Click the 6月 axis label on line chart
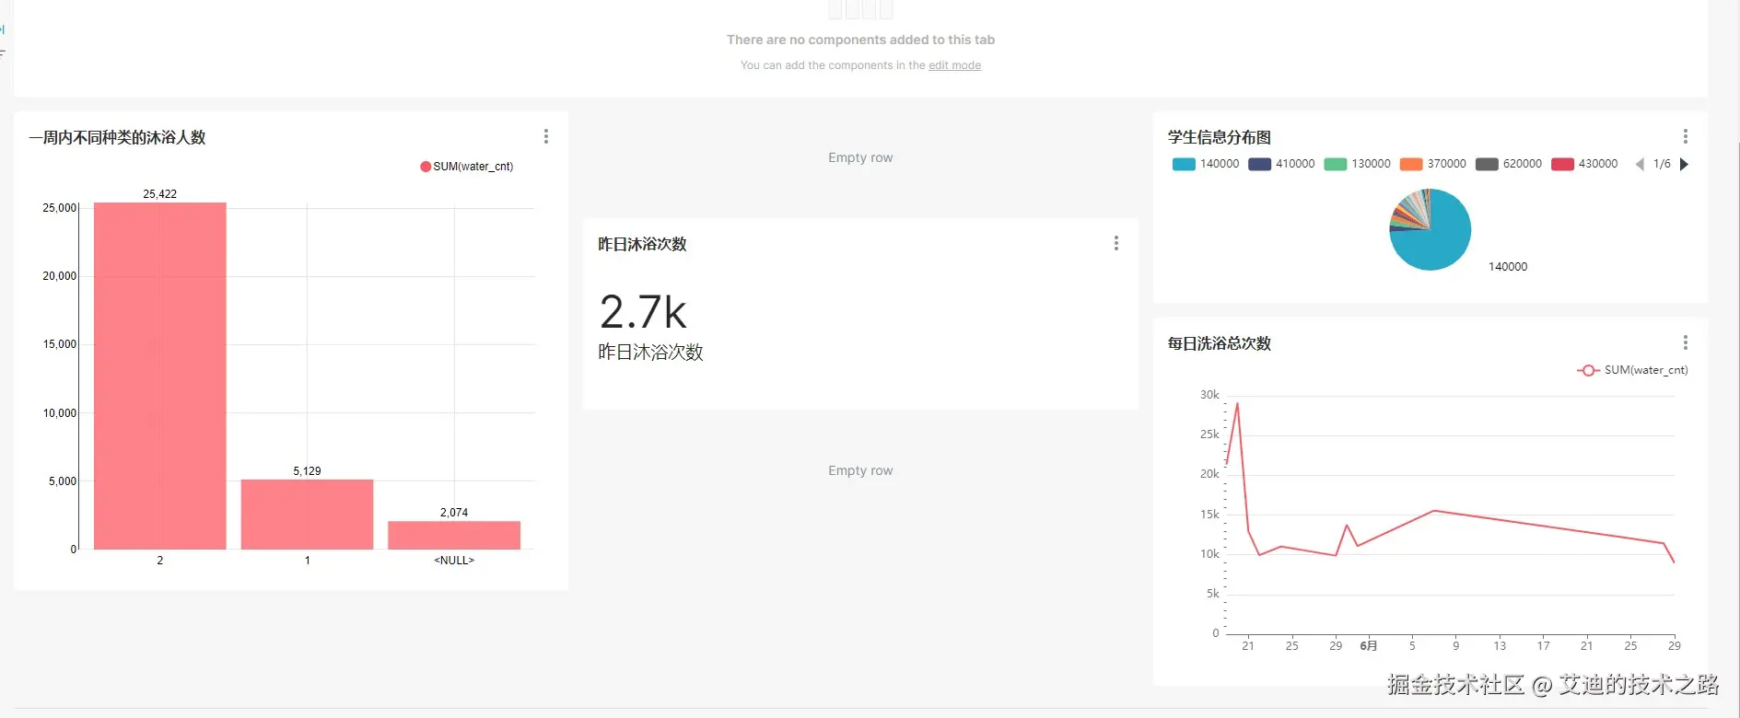The height and width of the screenshot is (718, 1740). click(x=1369, y=646)
